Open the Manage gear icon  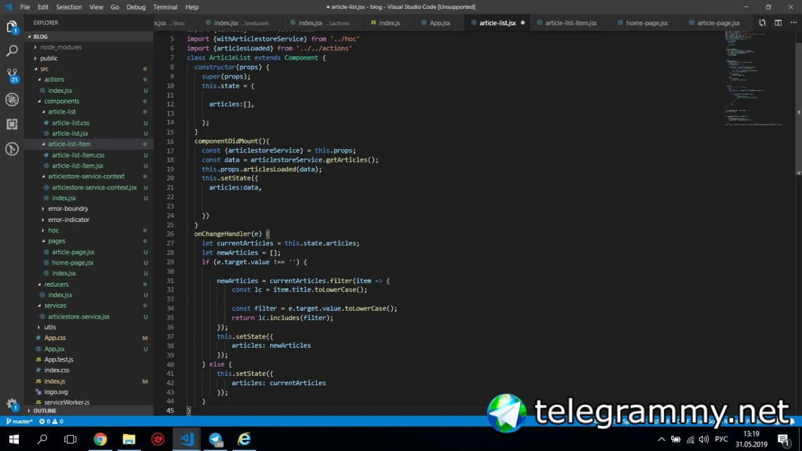(12, 405)
